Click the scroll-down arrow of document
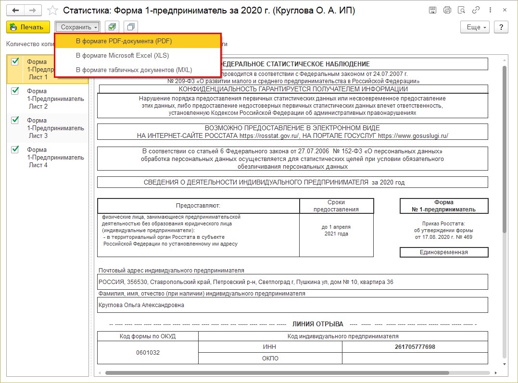Viewport: 518px width, 383px height. pyautogui.click(x=505, y=364)
